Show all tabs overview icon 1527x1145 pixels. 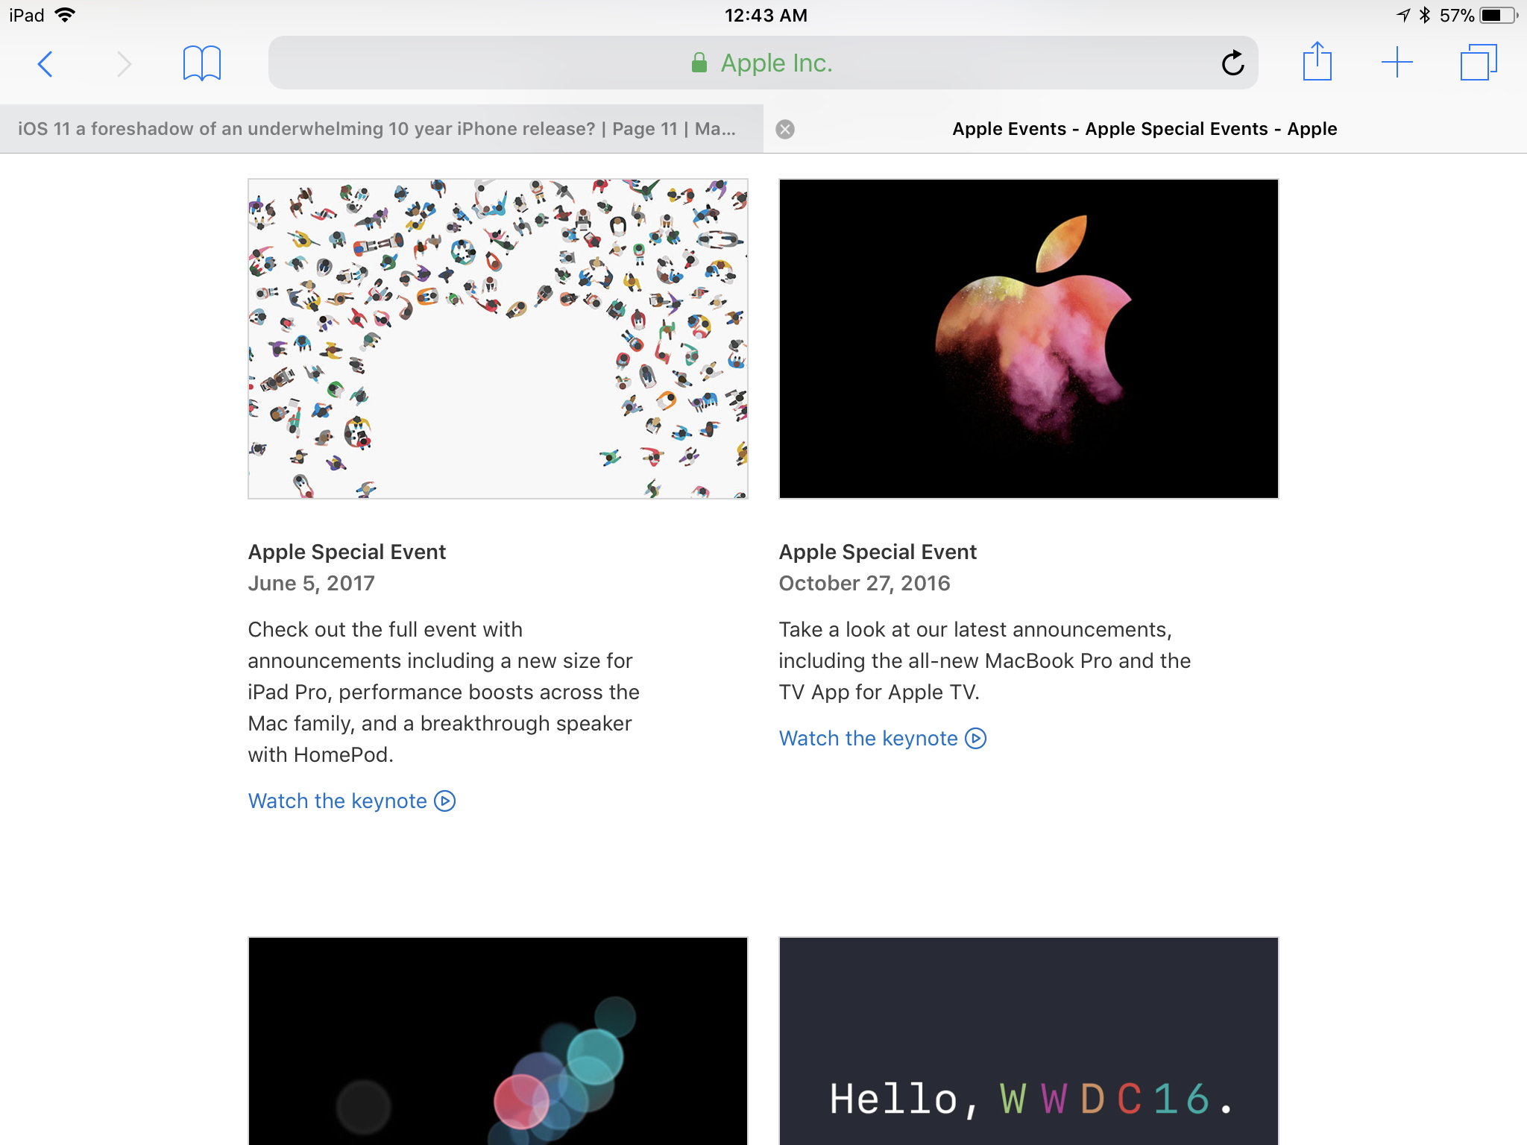tap(1478, 63)
